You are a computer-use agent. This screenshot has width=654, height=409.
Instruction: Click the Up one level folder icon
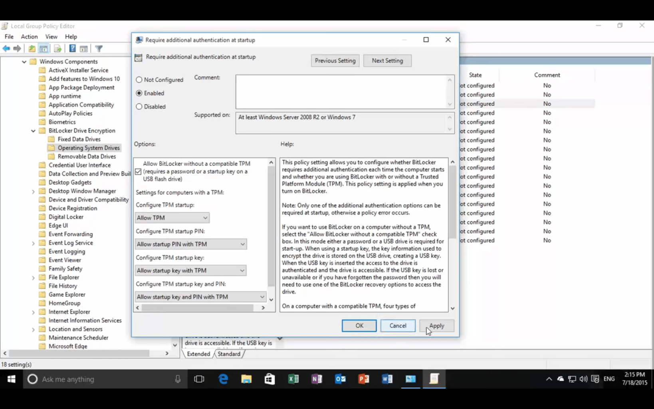tap(32, 49)
